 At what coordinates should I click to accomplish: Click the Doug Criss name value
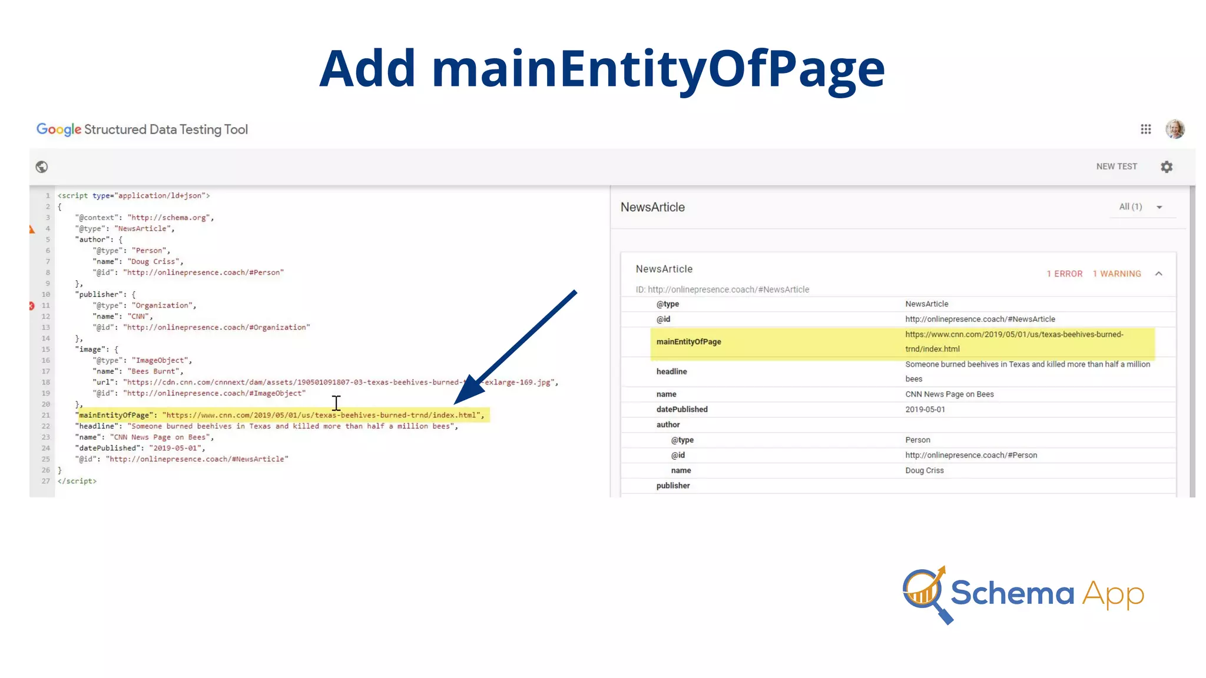925,470
